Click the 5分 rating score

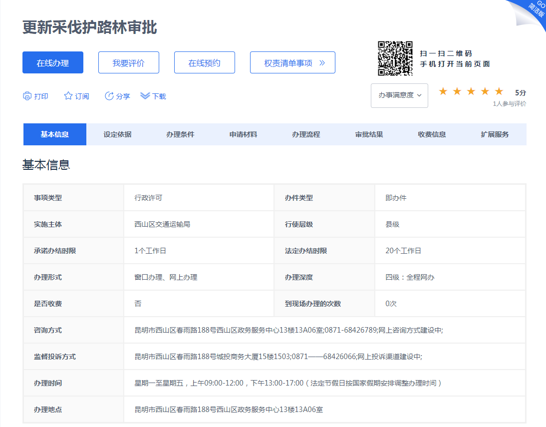pyautogui.click(x=521, y=93)
